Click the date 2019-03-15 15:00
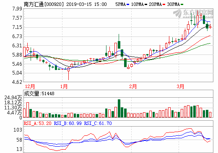The height and width of the screenshot is (153, 218). [86, 4]
